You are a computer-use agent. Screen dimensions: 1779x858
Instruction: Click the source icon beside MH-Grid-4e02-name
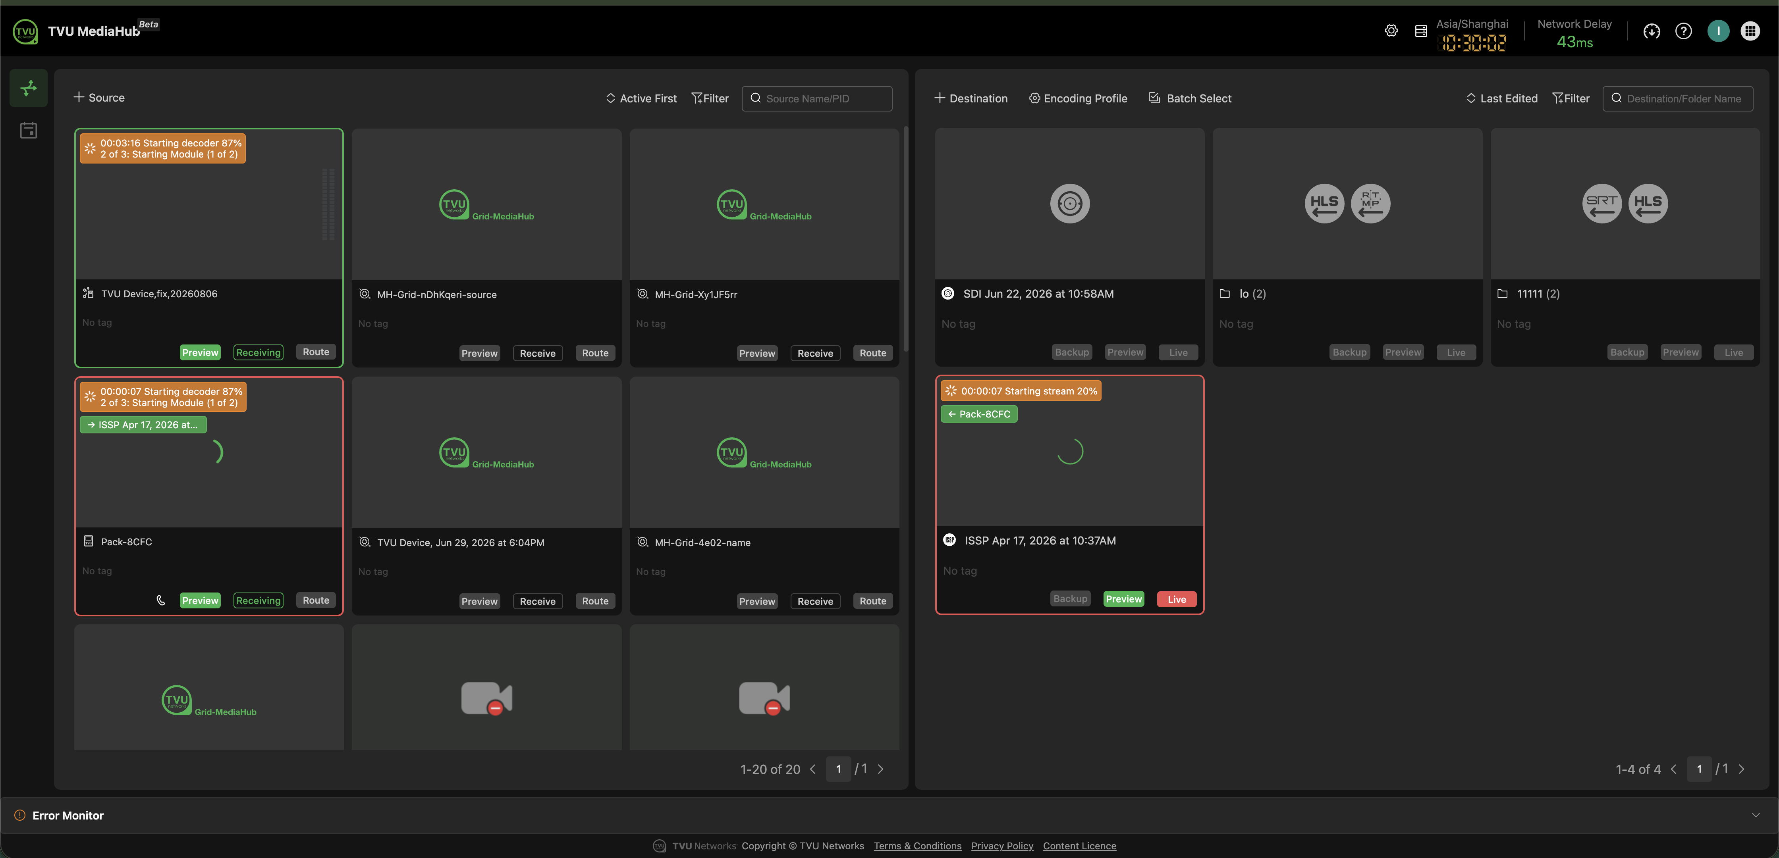pyautogui.click(x=642, y=543)
